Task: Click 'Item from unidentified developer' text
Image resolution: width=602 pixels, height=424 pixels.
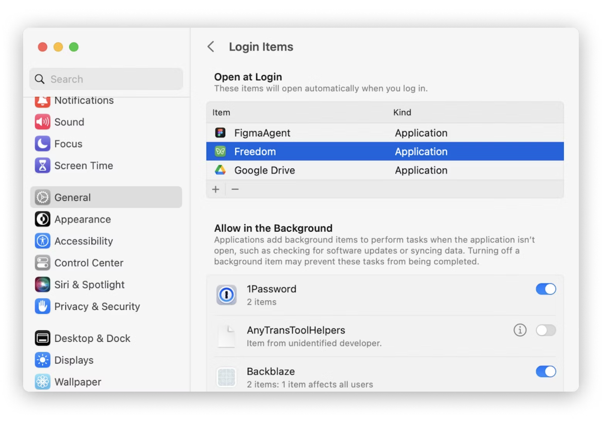Action: (x=314, y=343)
